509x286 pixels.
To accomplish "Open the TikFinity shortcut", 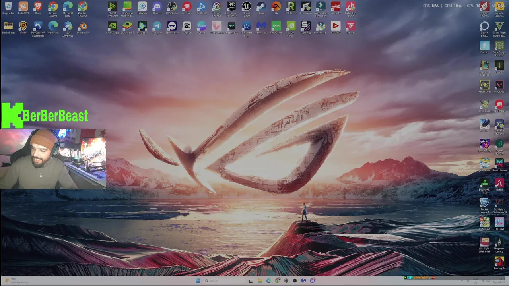I will tap(350, 28).
